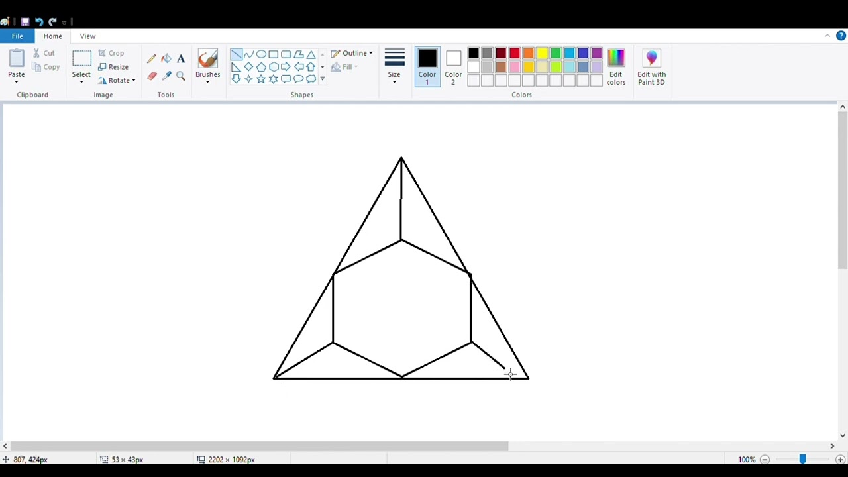The image size is (848, 477).
Task: Click the Cut button
Action: [x=44, y=53]
